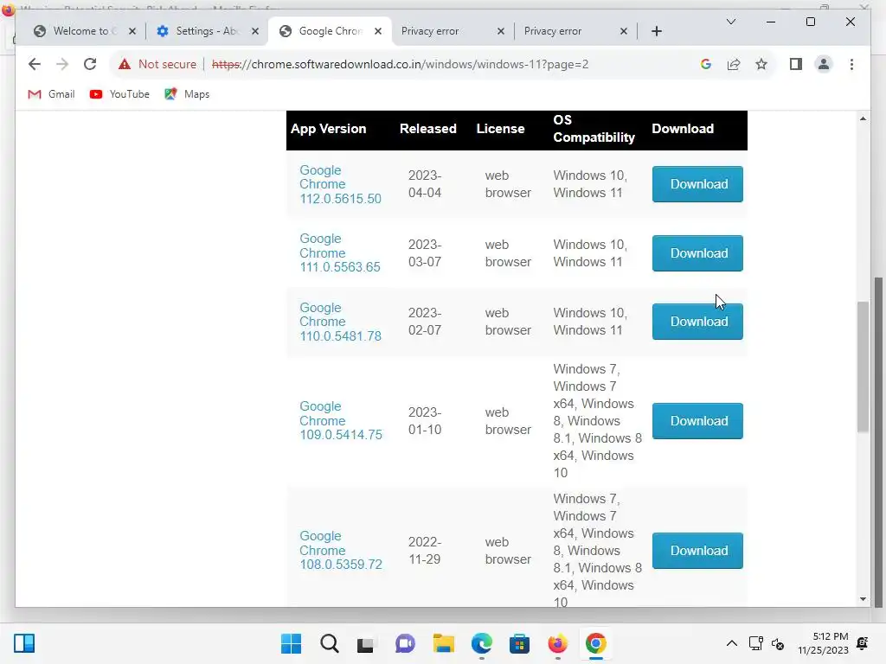Click the Google icon in address bar
Screen dimensions: 886x664
coord(706,64)
